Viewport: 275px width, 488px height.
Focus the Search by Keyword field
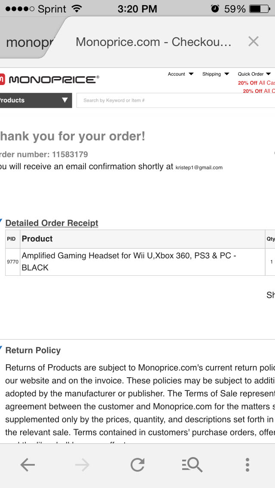tap(175, 101)
